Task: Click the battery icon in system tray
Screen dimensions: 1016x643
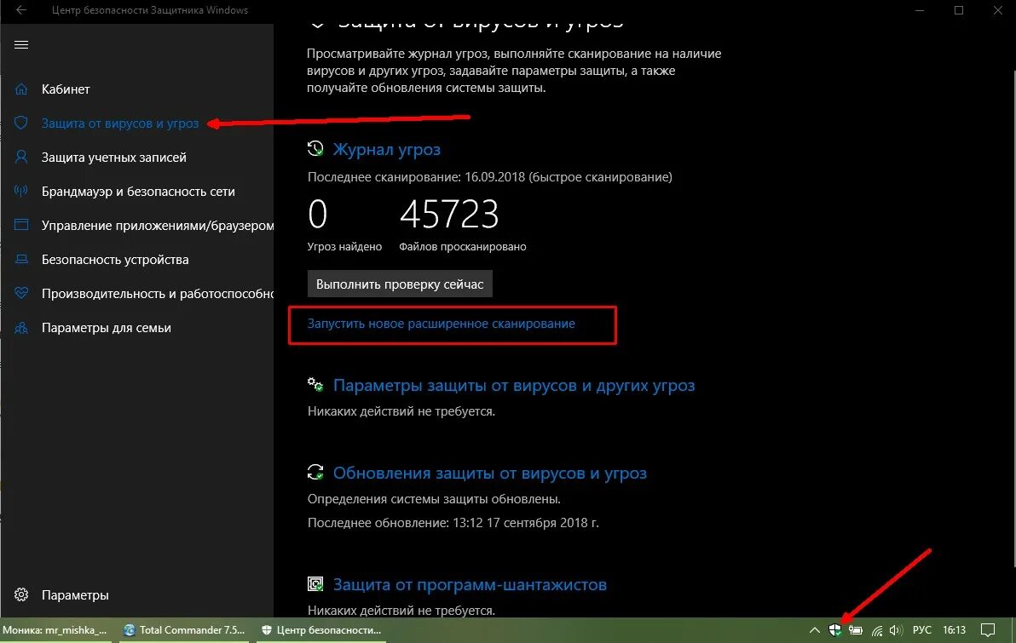Action: coord(856,630)
